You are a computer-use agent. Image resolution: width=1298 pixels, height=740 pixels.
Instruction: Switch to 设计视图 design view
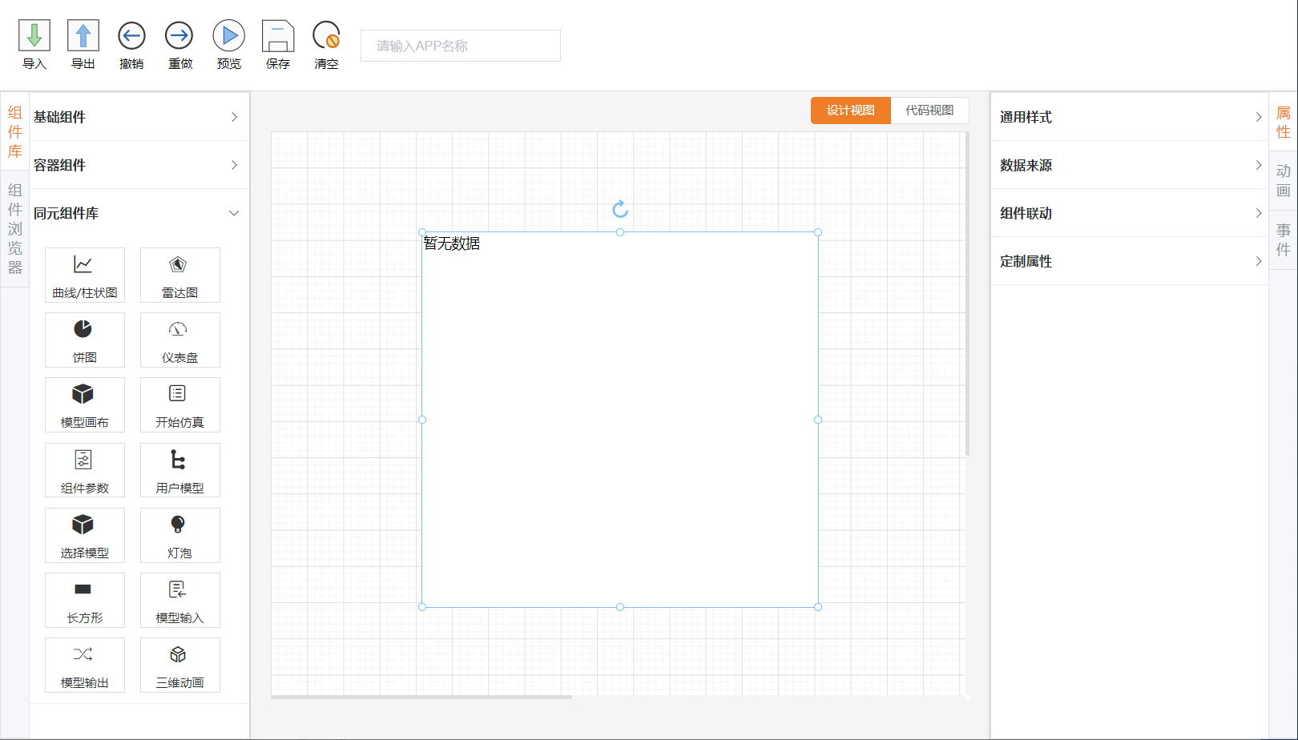(x=851, y=111)
